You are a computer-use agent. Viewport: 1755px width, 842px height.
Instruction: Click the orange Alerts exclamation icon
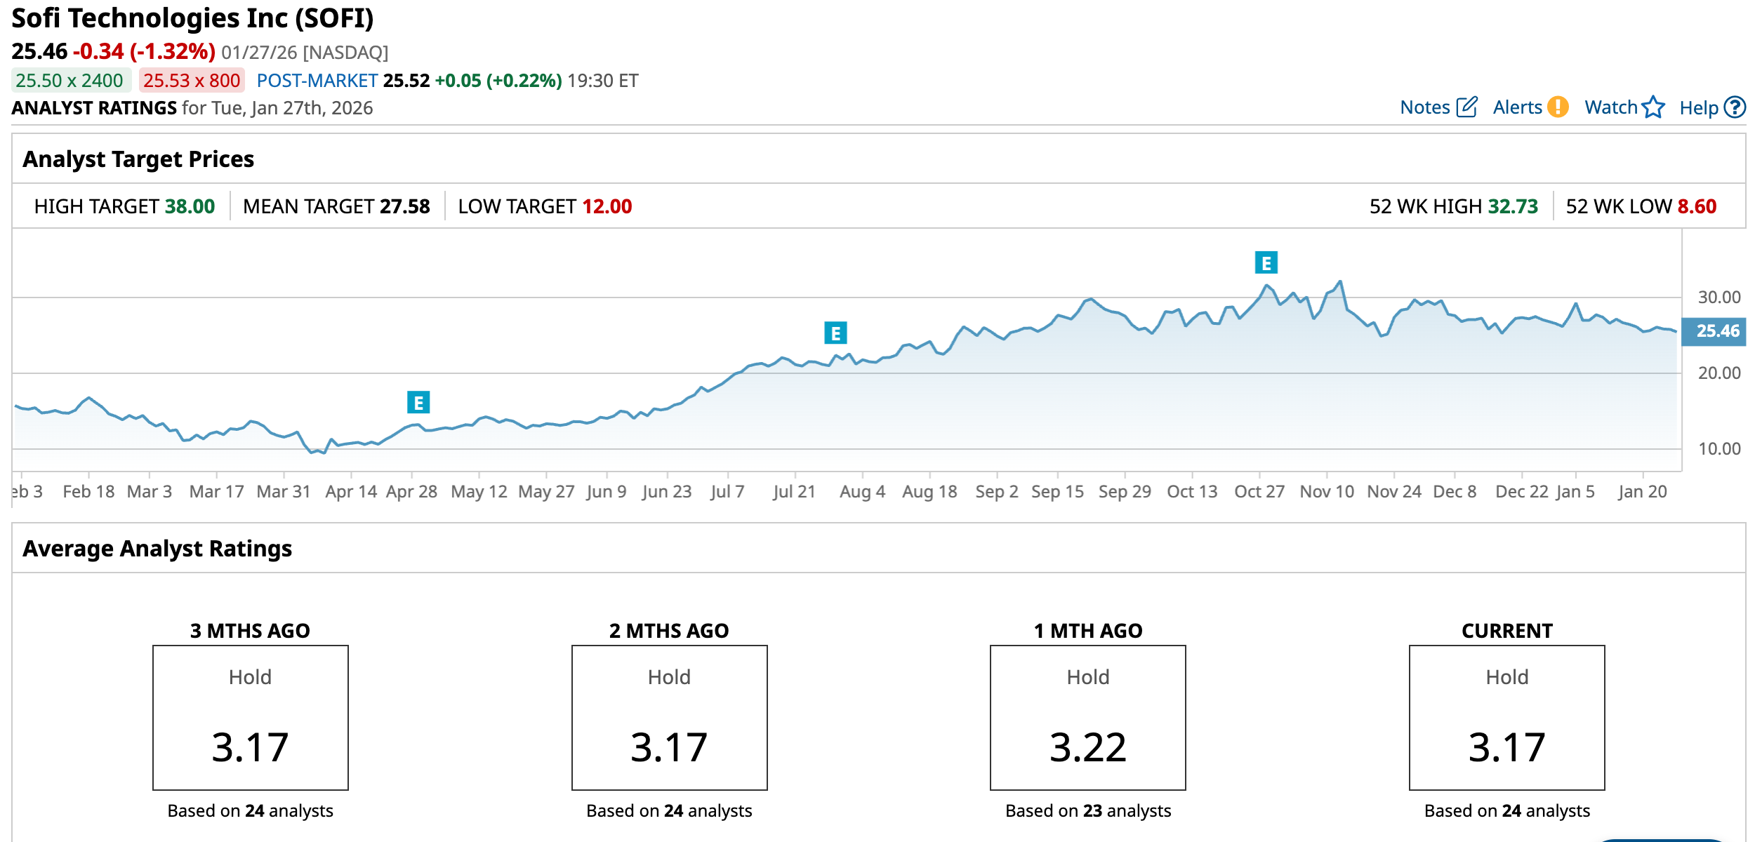click(1558, 107)
